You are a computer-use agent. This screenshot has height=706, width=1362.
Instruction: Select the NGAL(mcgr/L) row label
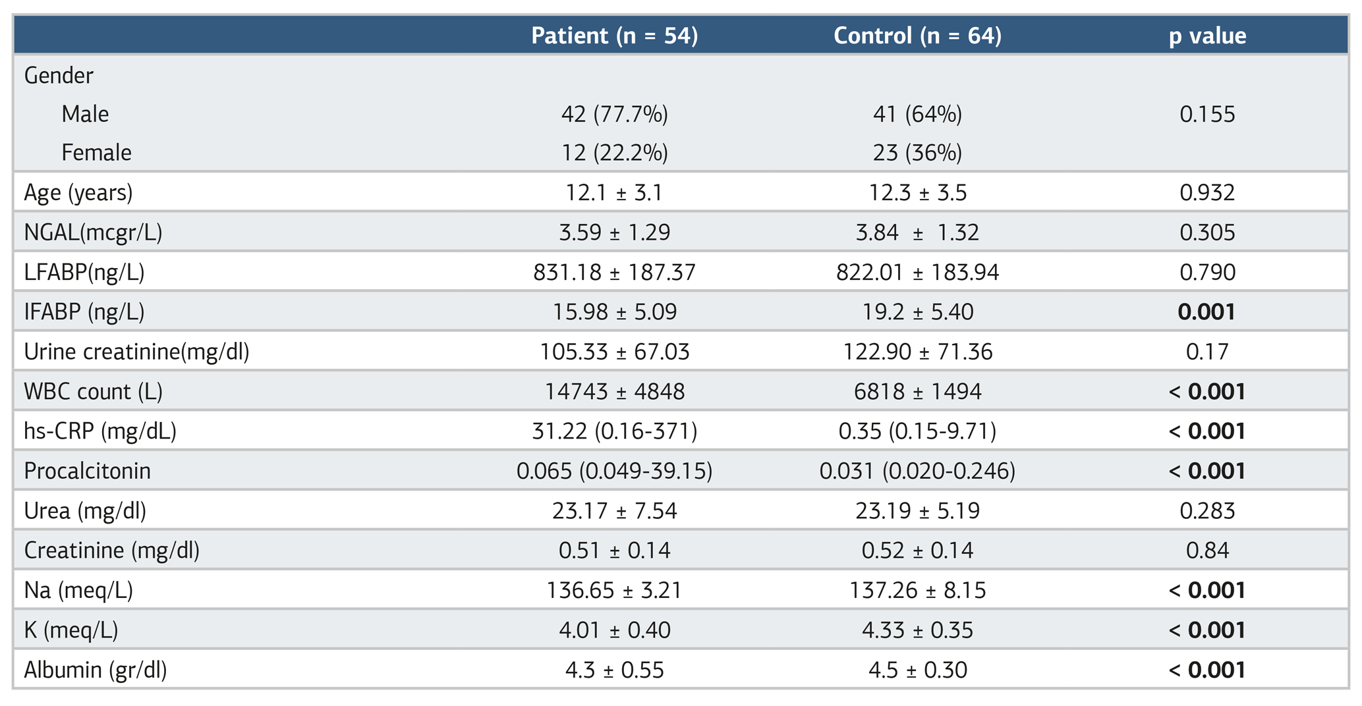pos(93,232)
